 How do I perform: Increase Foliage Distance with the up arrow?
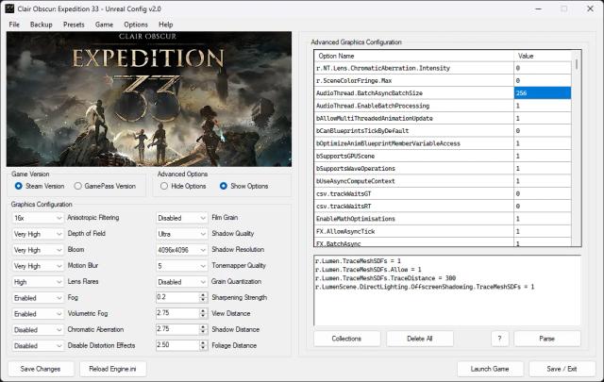(204, 343)
